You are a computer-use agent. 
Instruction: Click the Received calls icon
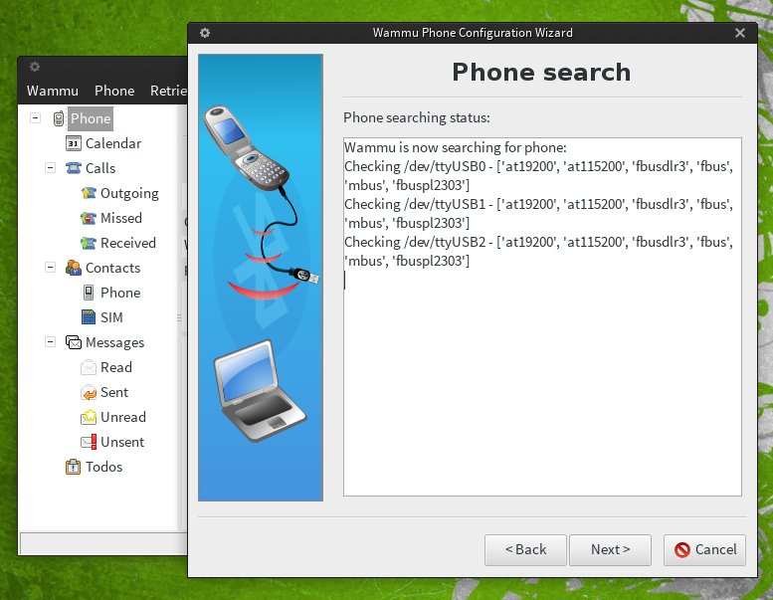(x=89, y=243)
